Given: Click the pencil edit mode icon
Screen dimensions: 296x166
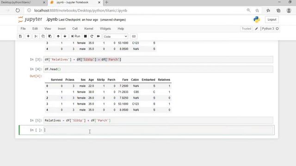Looking at the screenshot, I should pyautogui.click(x=256, y=29).
